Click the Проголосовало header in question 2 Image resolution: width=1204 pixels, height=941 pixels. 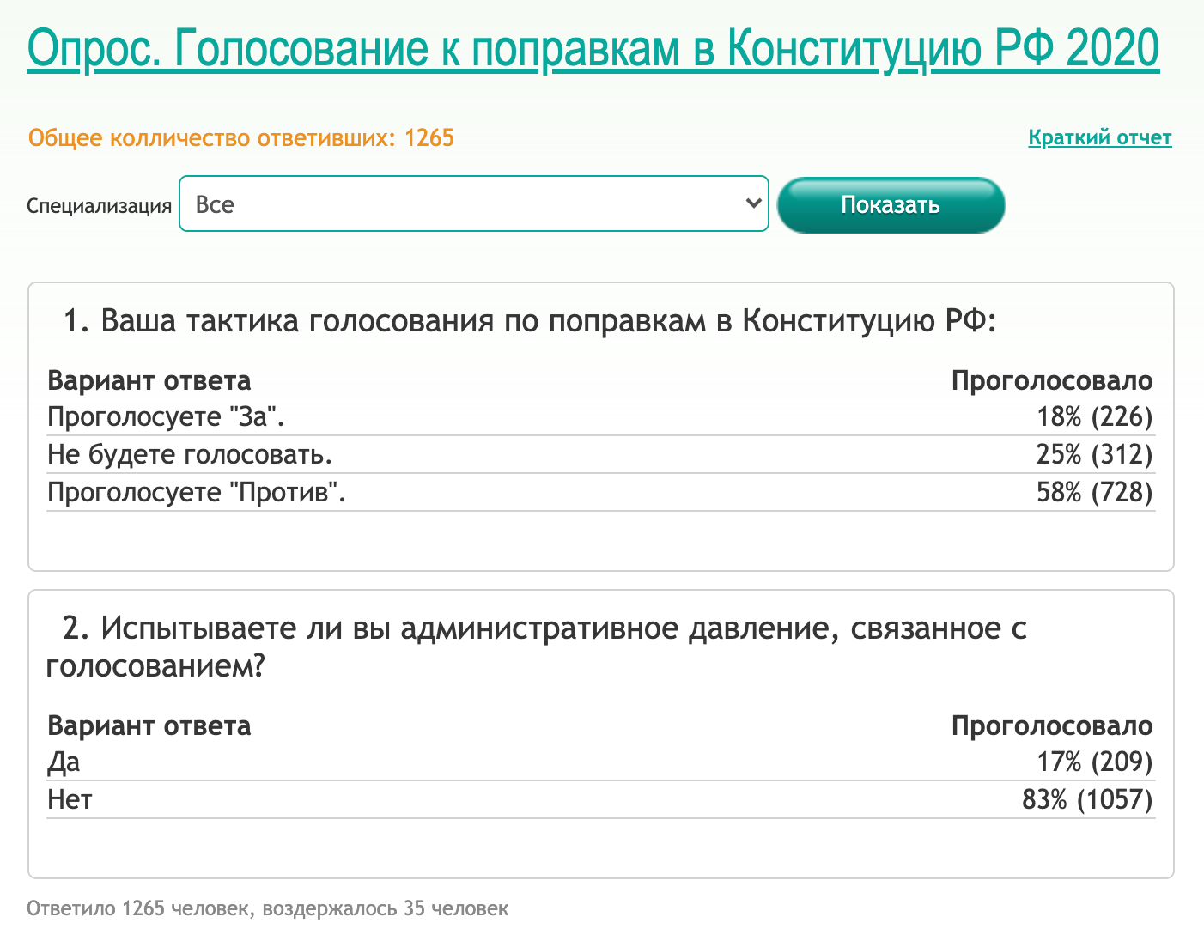1052,726
